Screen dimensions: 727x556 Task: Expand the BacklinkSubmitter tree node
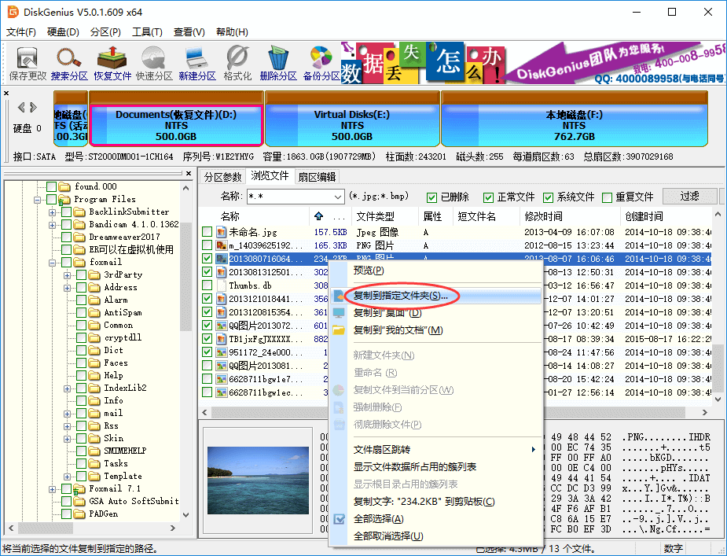(52, 212)
